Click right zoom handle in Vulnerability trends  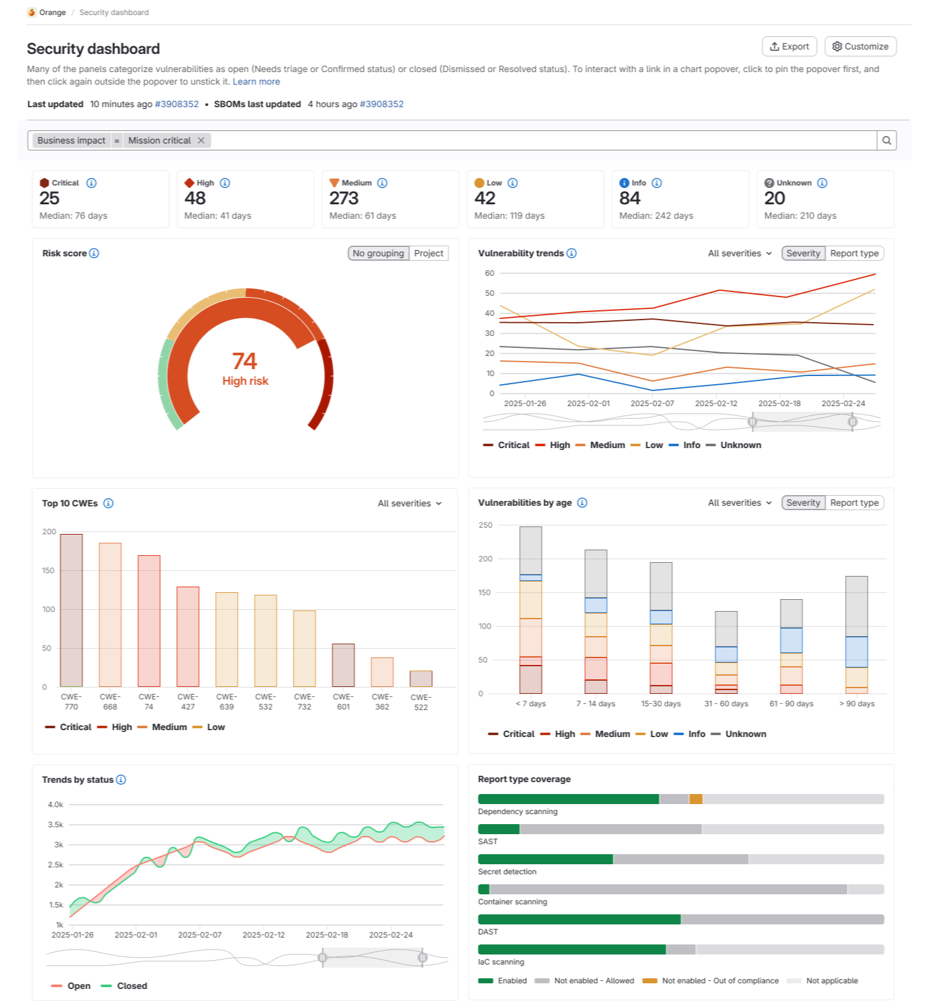(852, 422)
